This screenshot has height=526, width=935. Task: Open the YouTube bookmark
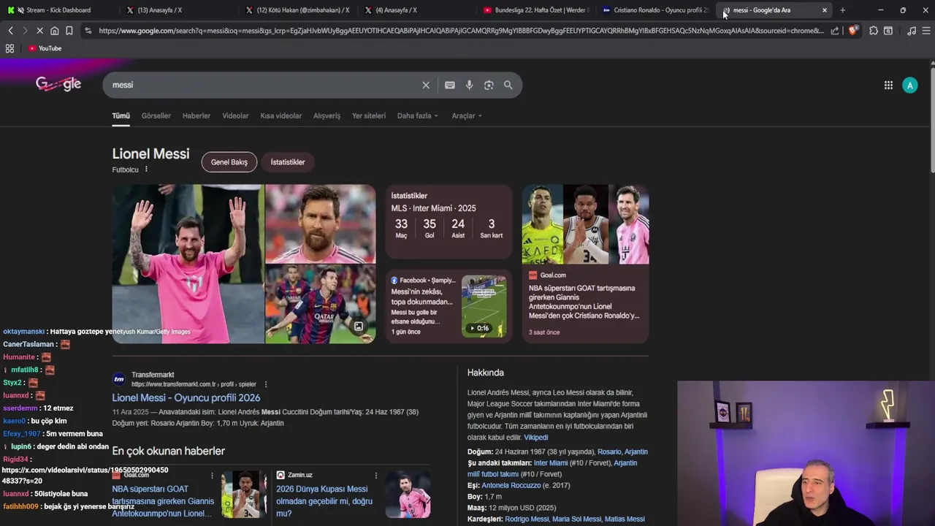coord(45,48)
